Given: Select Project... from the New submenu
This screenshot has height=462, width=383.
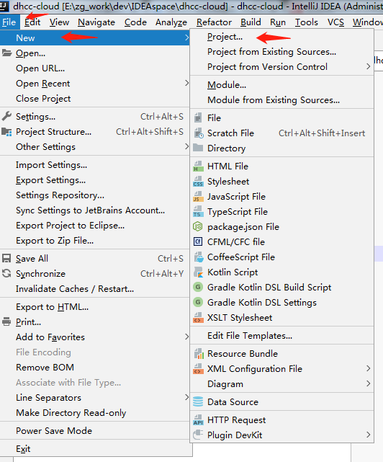Looking at the screenshot, I should click(x=225, y=37).
